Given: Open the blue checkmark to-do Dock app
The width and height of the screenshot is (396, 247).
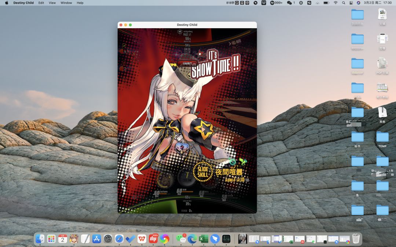Looking at the screenshot, I should [131, 239].
